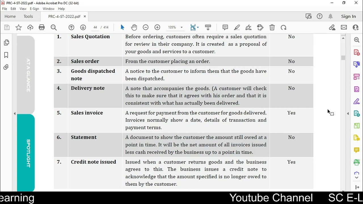363x204 pixels.
Task: Rotate page using the rotate icon
Action: click(x=284, y=27)
